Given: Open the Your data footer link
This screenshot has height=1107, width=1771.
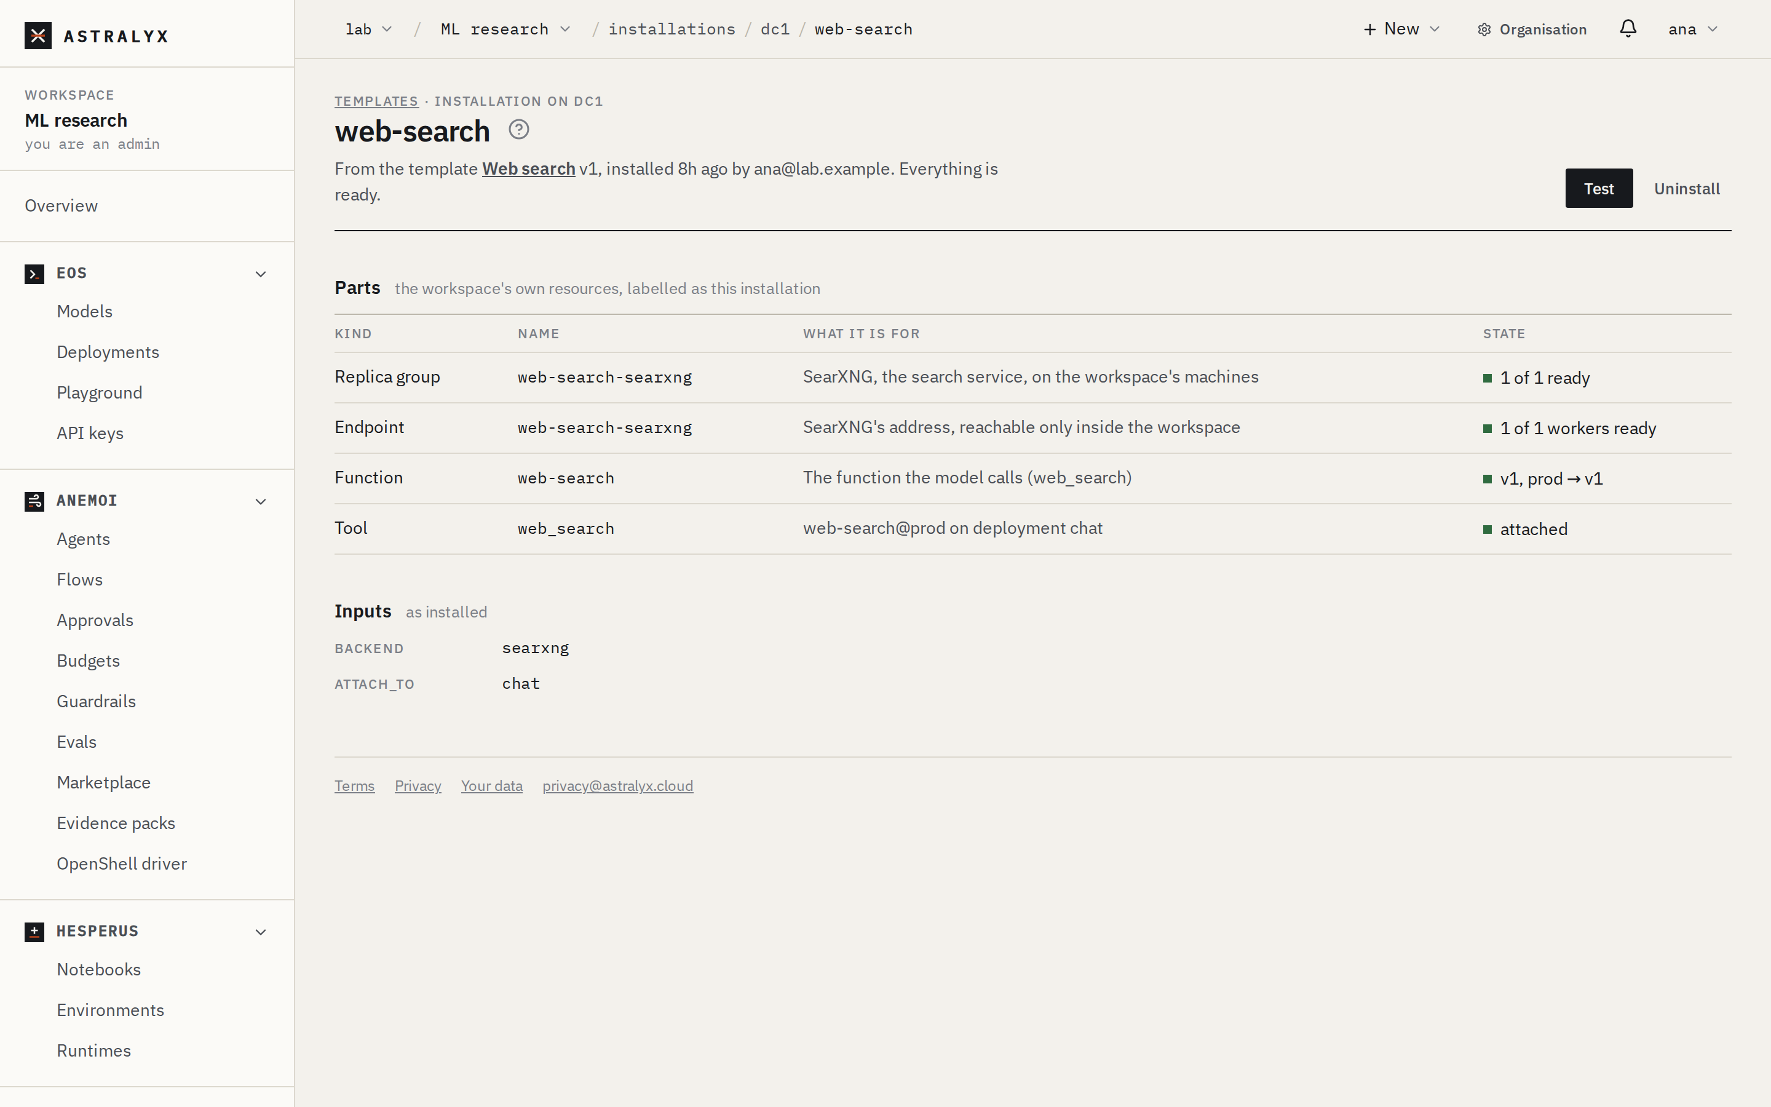Looking at the screenshot, I should [x=492, y=785].
